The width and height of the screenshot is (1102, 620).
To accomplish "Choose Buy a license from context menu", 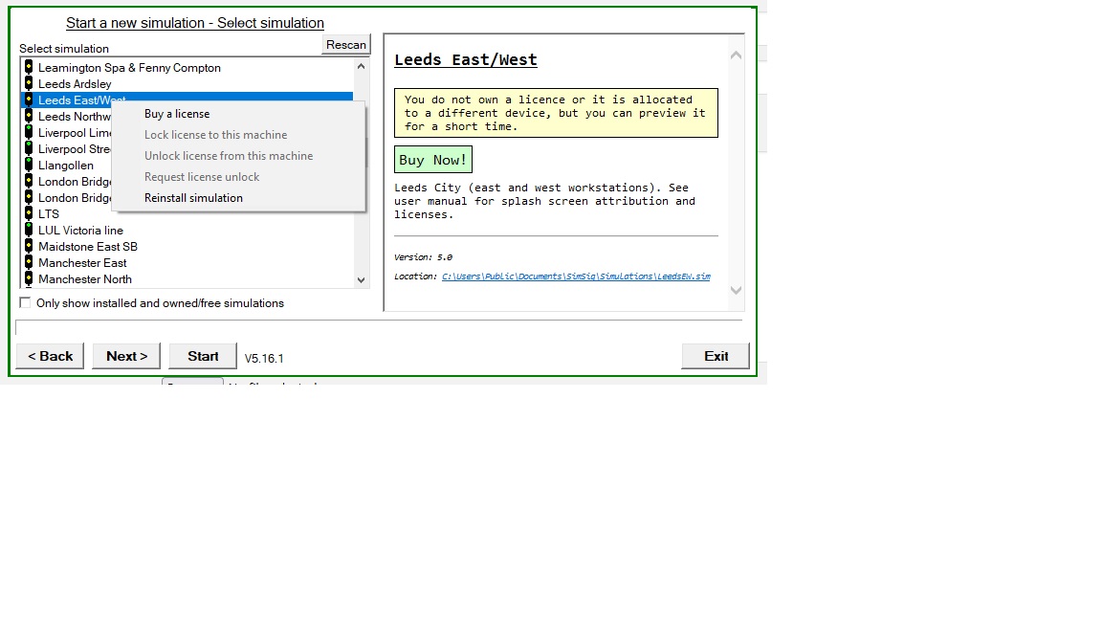I will tap(239, 114).
